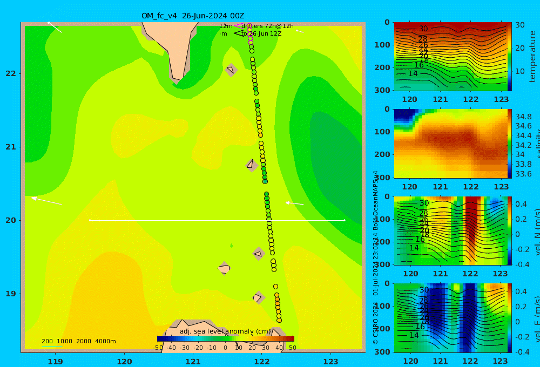Click the 'to 26 Jun 12Z' legend text

[261, 34]
